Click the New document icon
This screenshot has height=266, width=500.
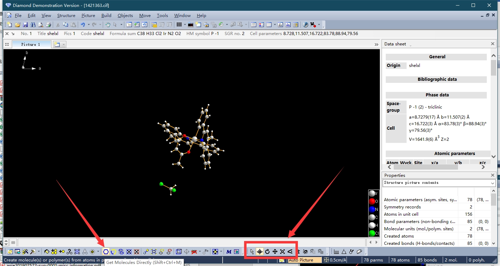coord(10,25)
